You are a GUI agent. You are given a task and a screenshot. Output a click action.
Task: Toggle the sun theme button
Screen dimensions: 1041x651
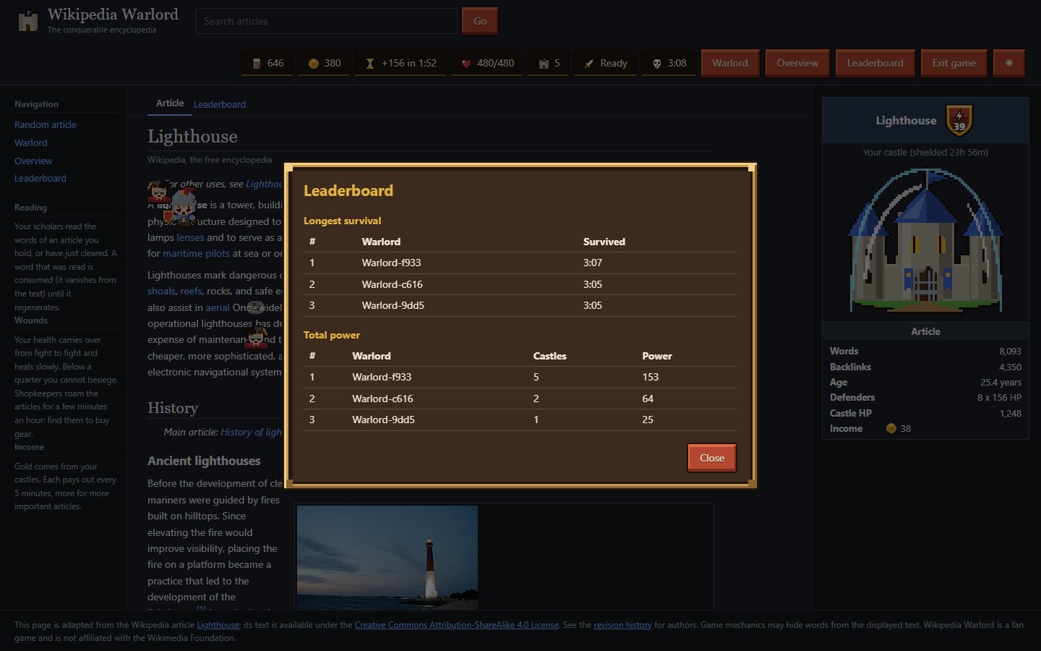(1008, 63)
